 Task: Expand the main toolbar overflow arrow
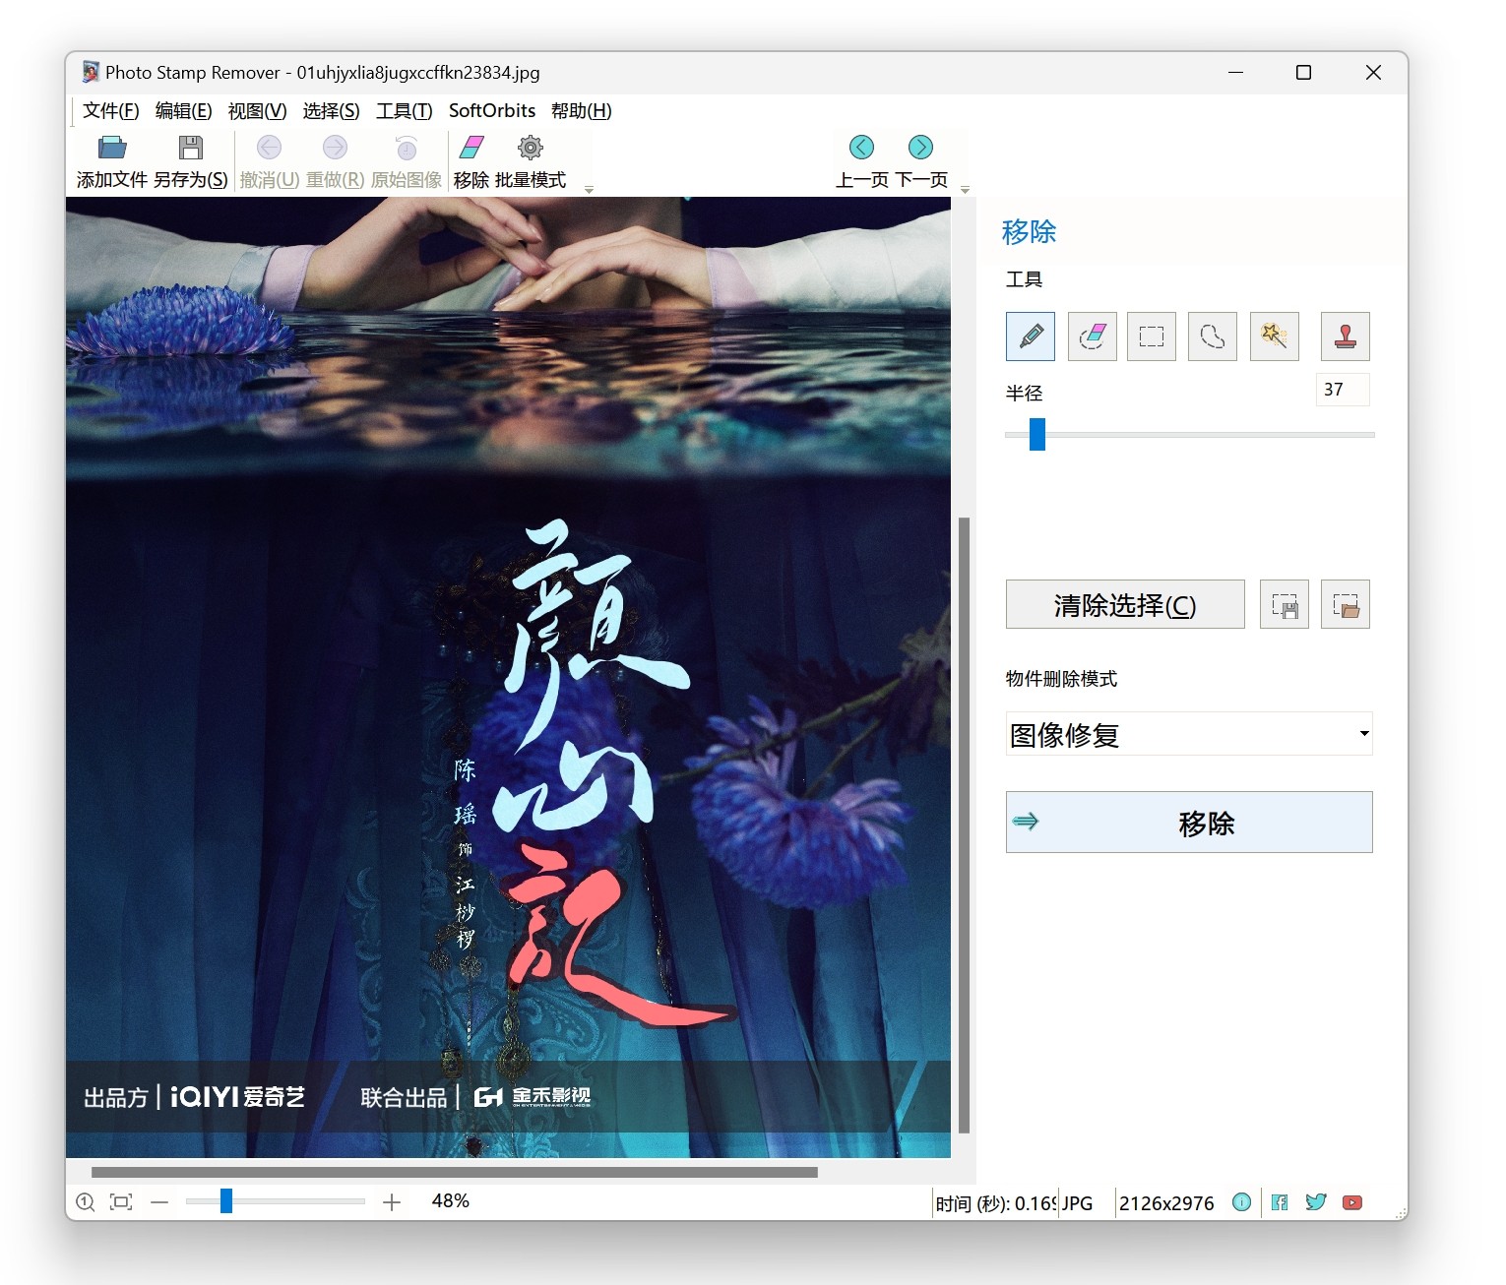click(x=589, y=189)
